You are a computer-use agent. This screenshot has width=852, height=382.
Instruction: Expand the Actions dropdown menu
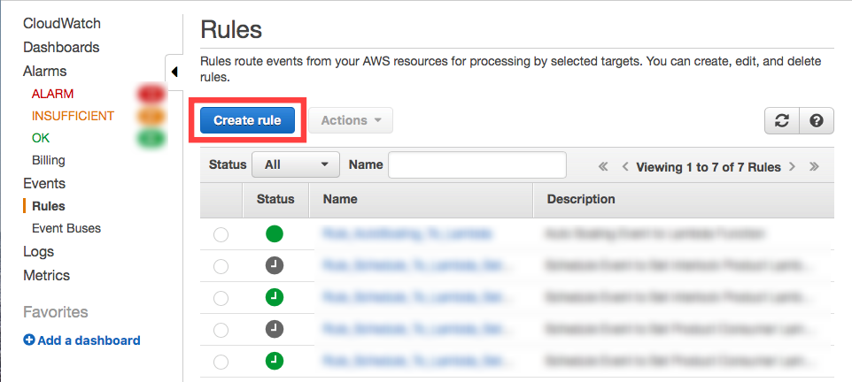[x=351, y=120]
